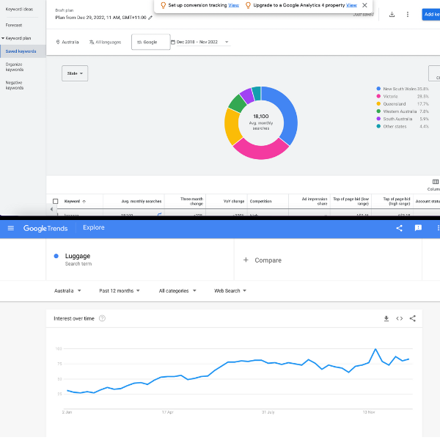Open the three-dot more options menu in Keyword Planner
The image size is (440, 440).
pos(408,15)
